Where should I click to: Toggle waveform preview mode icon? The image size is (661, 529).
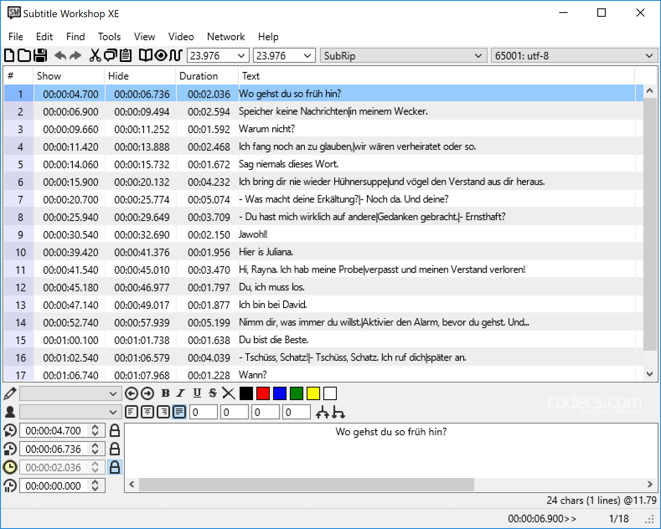click(x=176, y=55)
